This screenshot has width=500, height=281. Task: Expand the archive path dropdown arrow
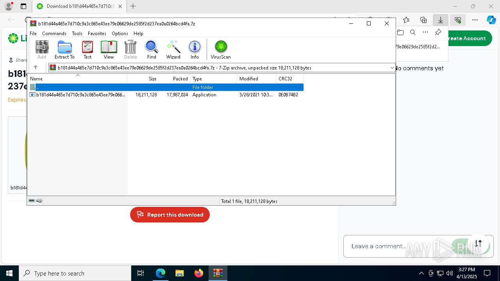[392, 68]
